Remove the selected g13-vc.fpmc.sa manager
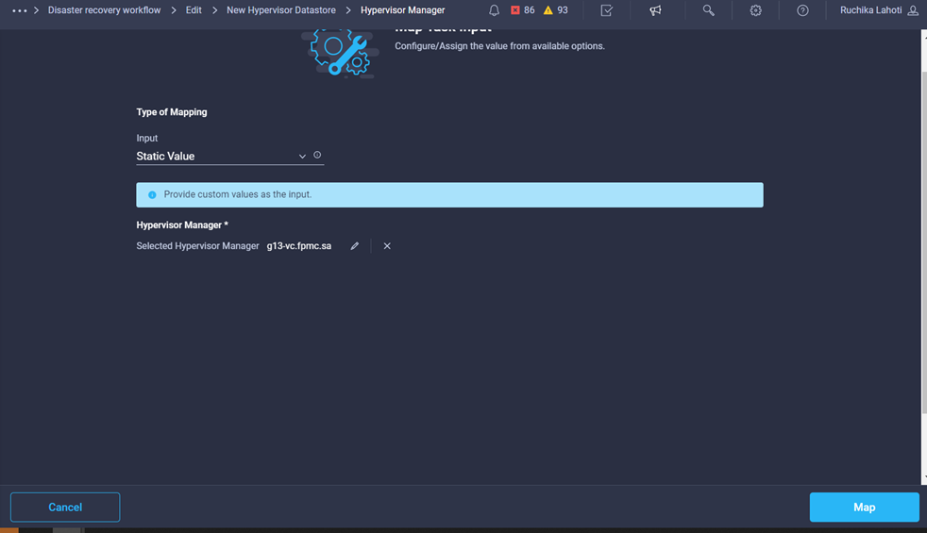The width and height of the screenshot is (927, 533). [387, 246]
